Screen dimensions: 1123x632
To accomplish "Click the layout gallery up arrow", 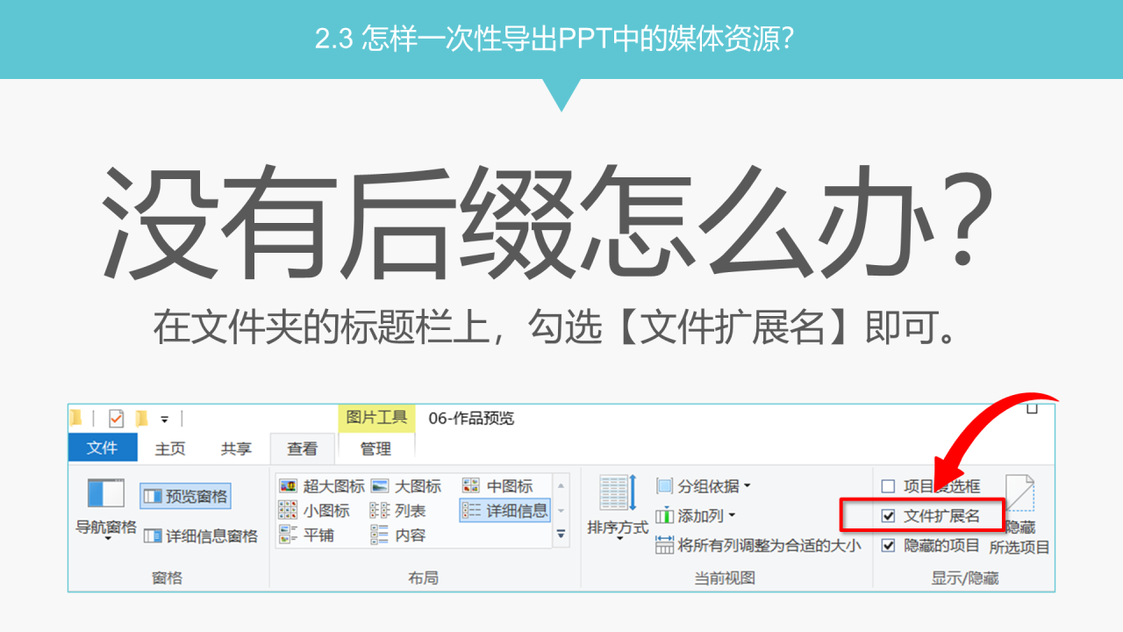I will [561, 485].
